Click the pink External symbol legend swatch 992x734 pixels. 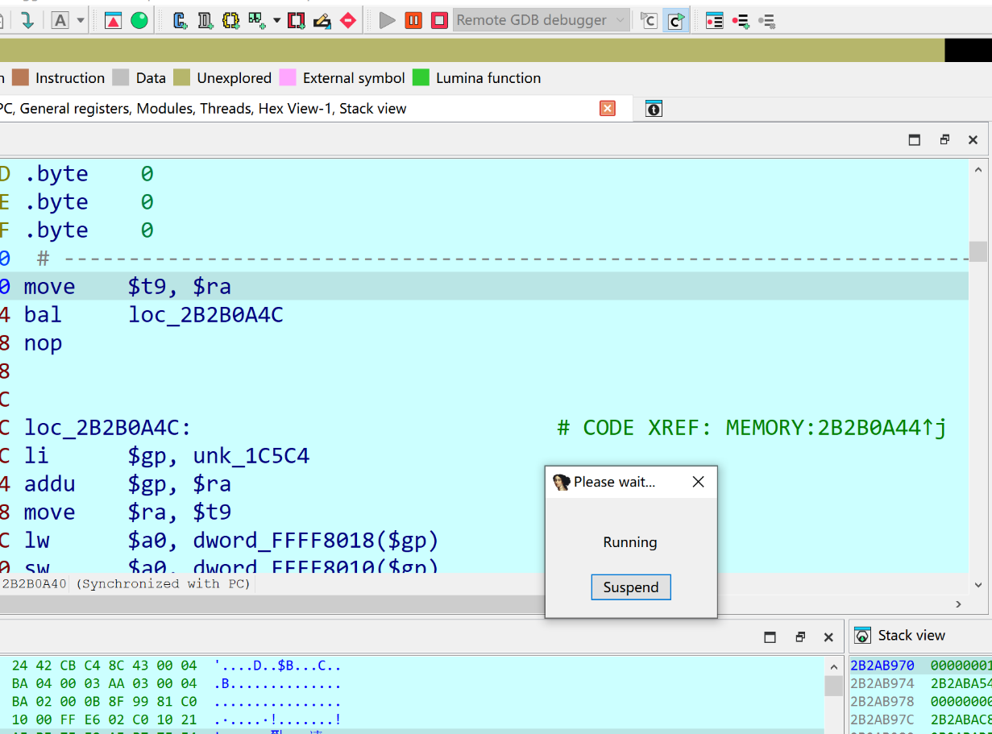click(x=288, y=78)
